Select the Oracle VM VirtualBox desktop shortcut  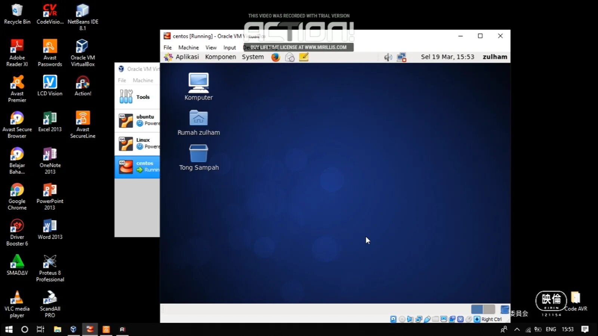[x=83, y=53]
